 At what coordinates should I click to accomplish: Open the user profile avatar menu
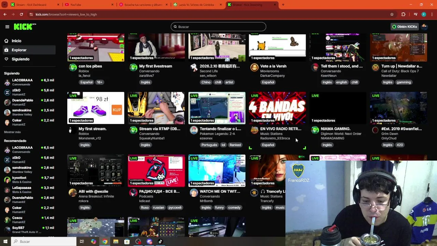click(424, 27)
